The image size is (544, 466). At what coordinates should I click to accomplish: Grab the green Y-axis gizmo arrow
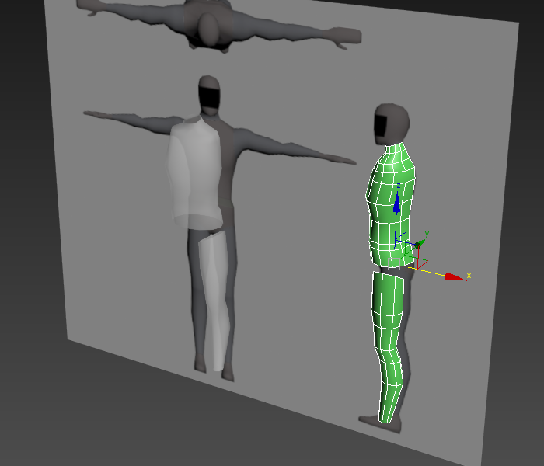tap(420, 243)
